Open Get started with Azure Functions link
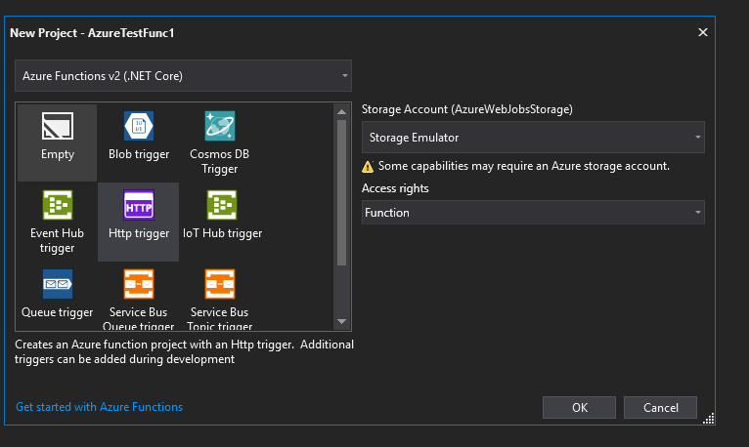The width and height of the screenshot is (749, 447). tap(100, 407)
